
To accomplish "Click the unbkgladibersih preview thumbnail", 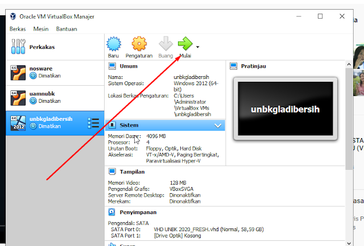I will [x=286, y=109].
